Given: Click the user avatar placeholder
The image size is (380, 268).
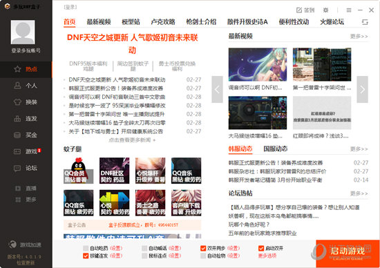Looking at the screenshot, I should 23,32.
